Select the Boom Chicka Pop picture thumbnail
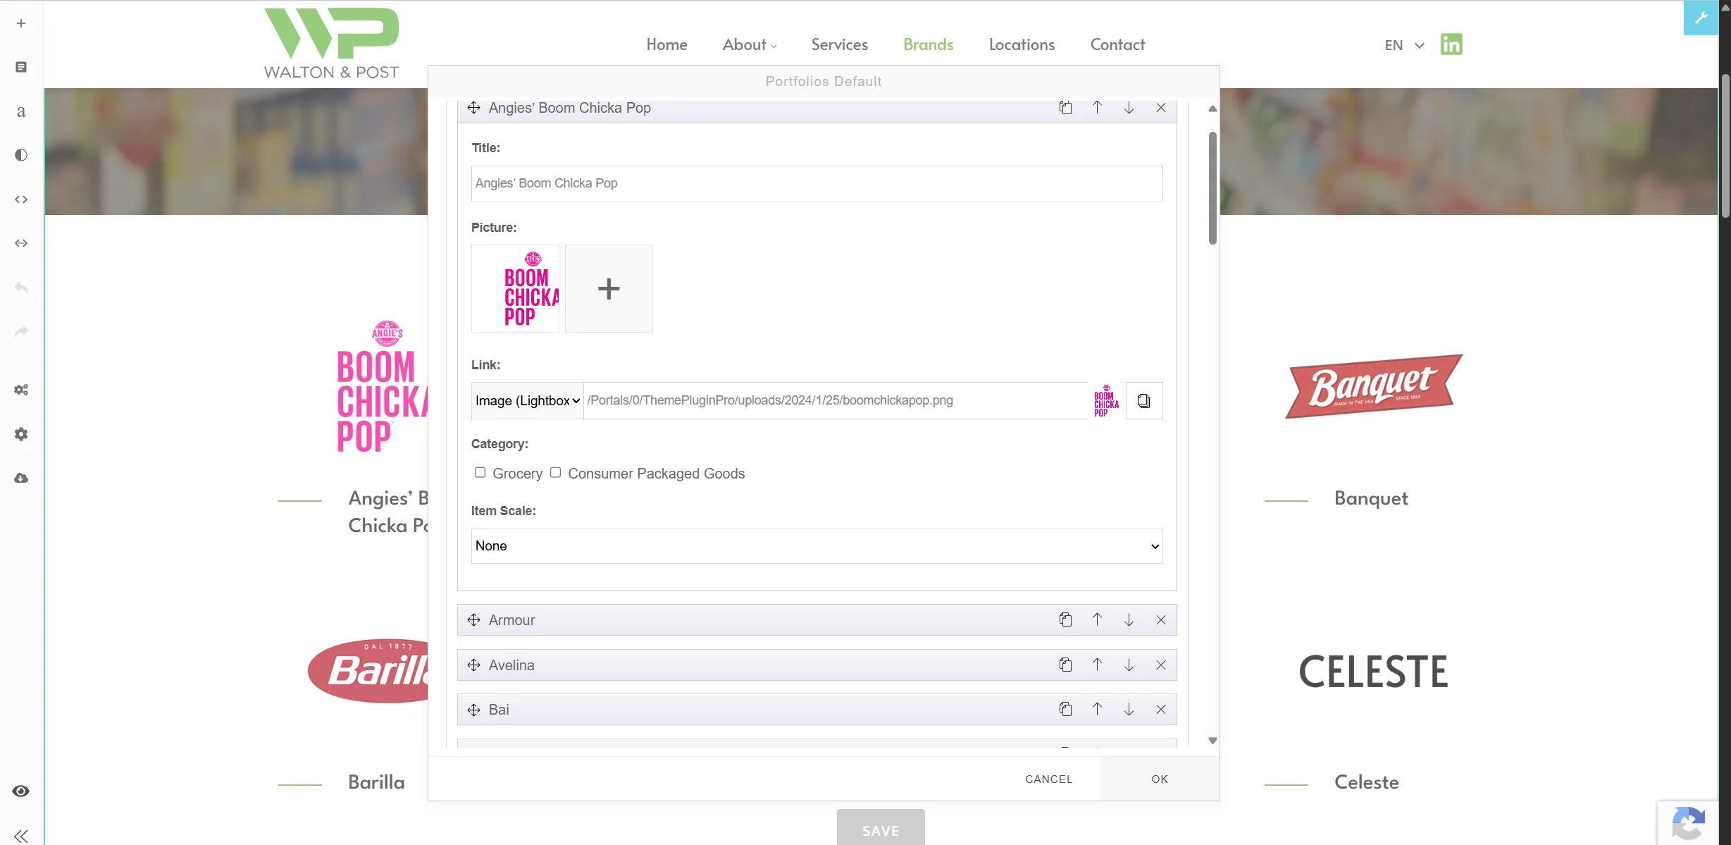The width and height of the screenshot is (1731, 845). click(x=515, y=289)
